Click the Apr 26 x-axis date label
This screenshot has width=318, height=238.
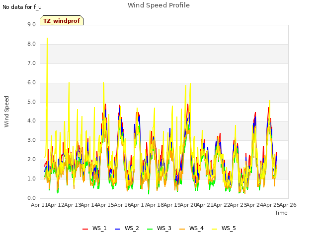288,205
